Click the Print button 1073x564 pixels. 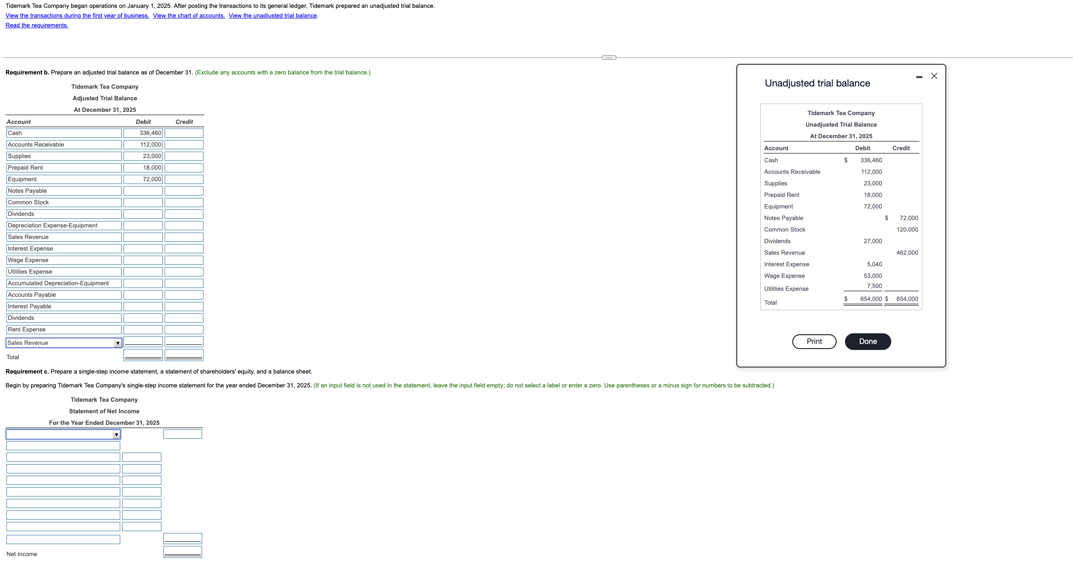pos(814,341)
